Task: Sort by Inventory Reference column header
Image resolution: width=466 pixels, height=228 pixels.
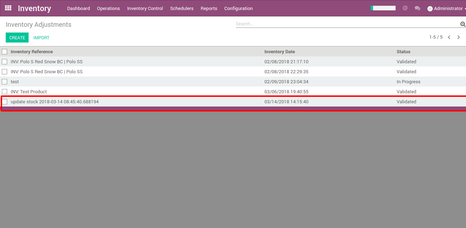Action: click(32, 52)
